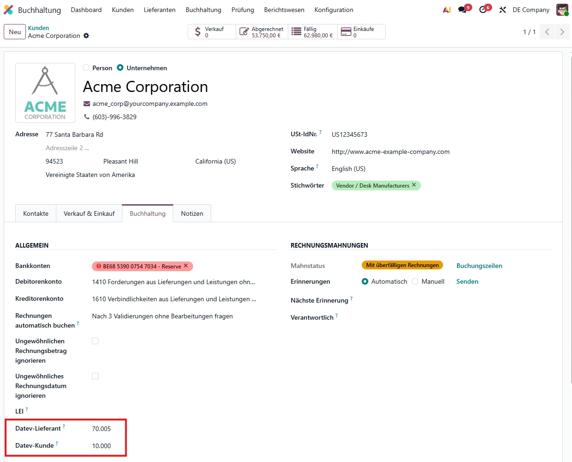This screenshot has width=572, height=462.
Task: Open the Prüfung menu
Action: [x=243, y=10]
